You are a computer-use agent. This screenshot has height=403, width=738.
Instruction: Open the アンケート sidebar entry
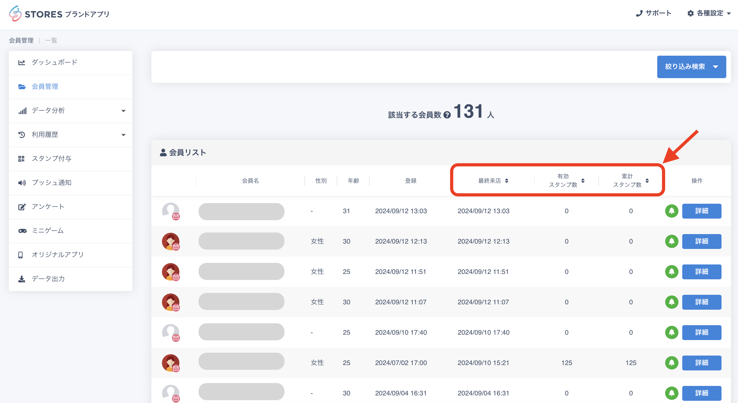[x=48, y=207]
